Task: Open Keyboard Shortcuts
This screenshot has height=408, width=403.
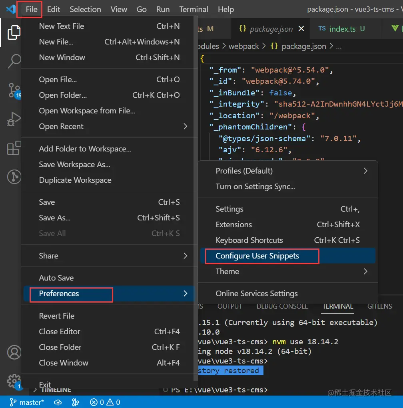Action: pos(288,240)
